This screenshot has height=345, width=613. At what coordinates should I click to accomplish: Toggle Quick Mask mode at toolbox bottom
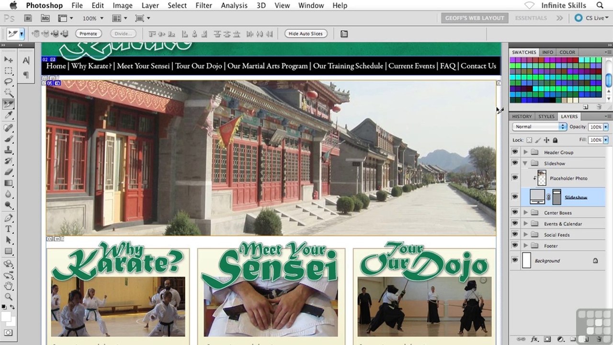point(8,333)
